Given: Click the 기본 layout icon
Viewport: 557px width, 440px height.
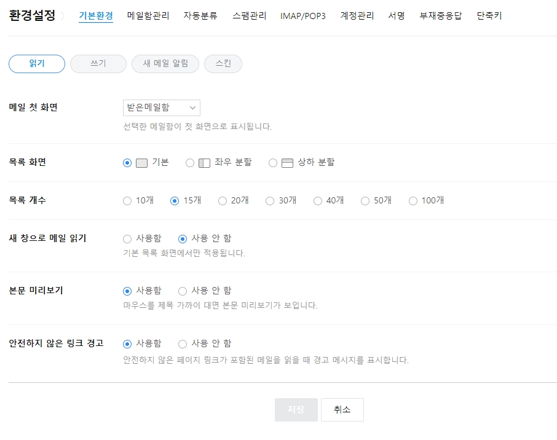Looking at the screenshot, I should point(142,163).
